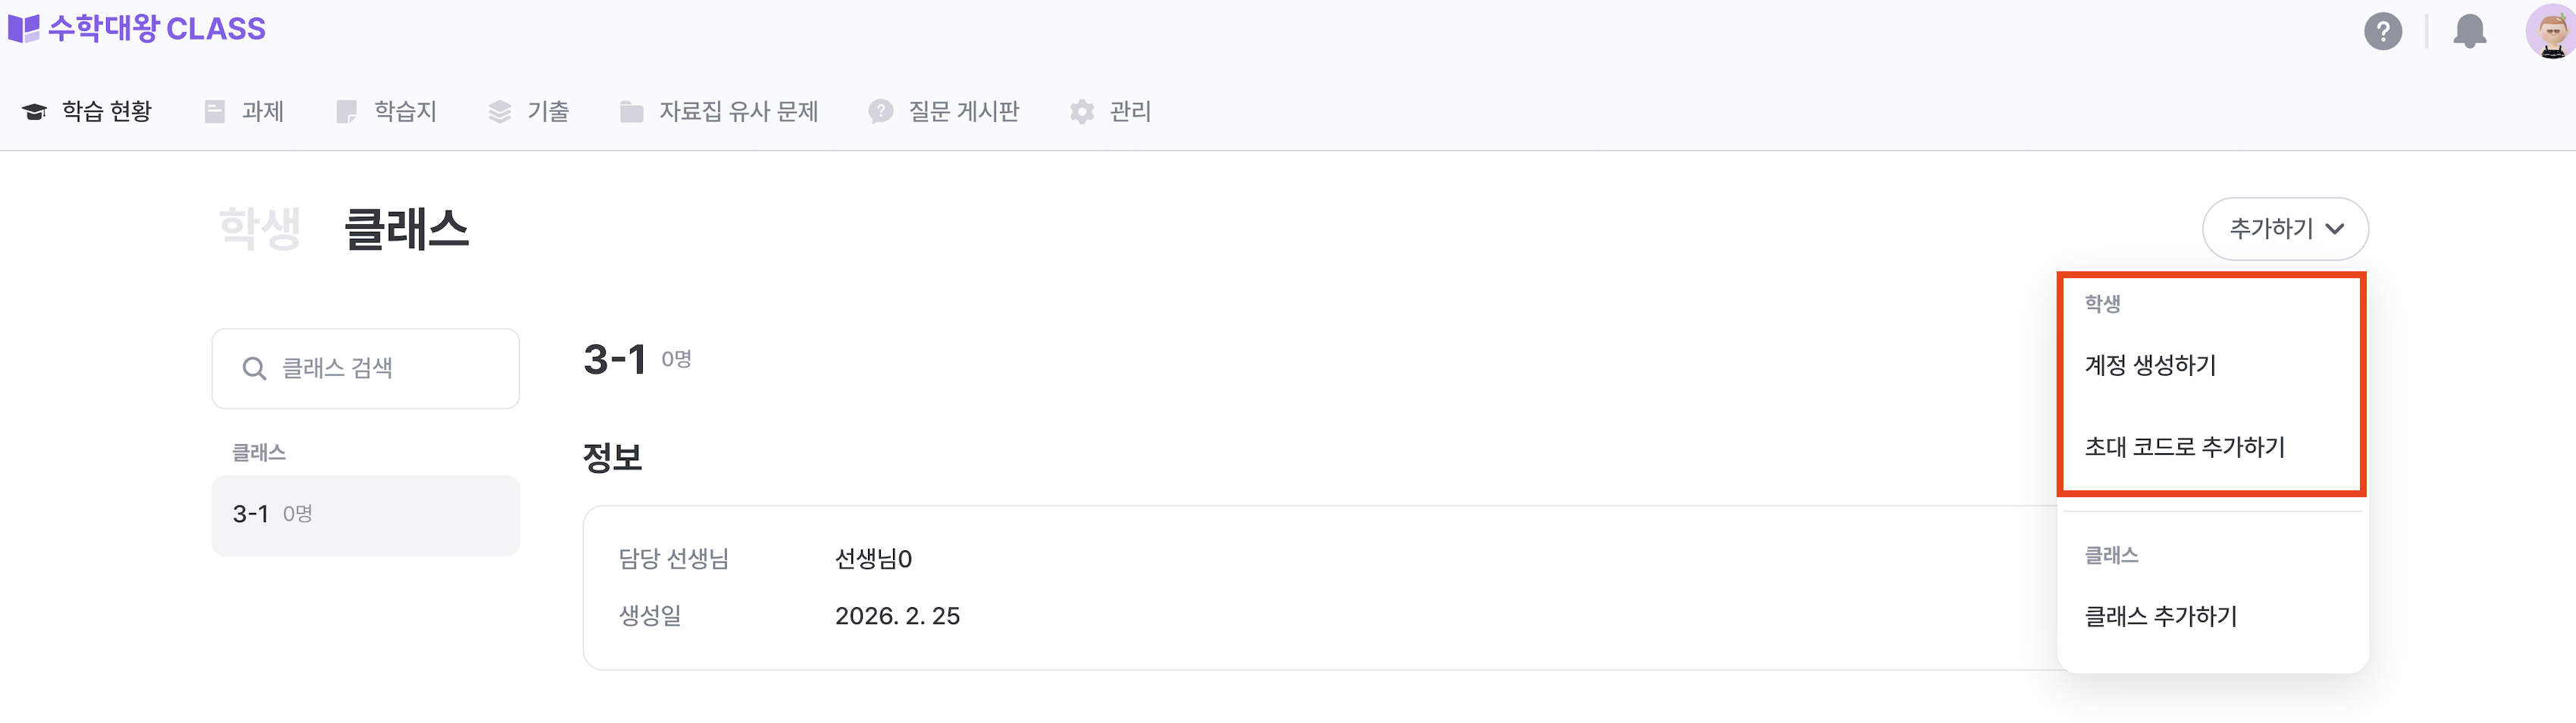
Task: Open the 자료집 유사 문제 folder icon
Action: [x=631, y=111]
